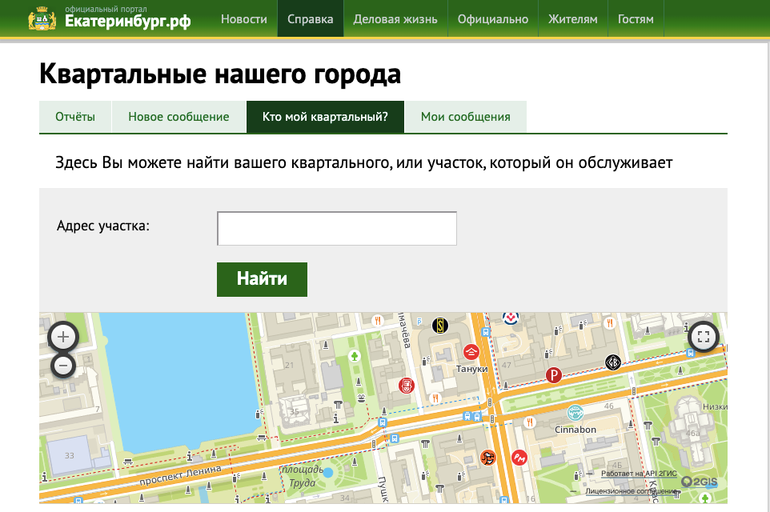Screen dimensions: 770x512
Task: Select the red parking "P" icon
Action: 554,374
